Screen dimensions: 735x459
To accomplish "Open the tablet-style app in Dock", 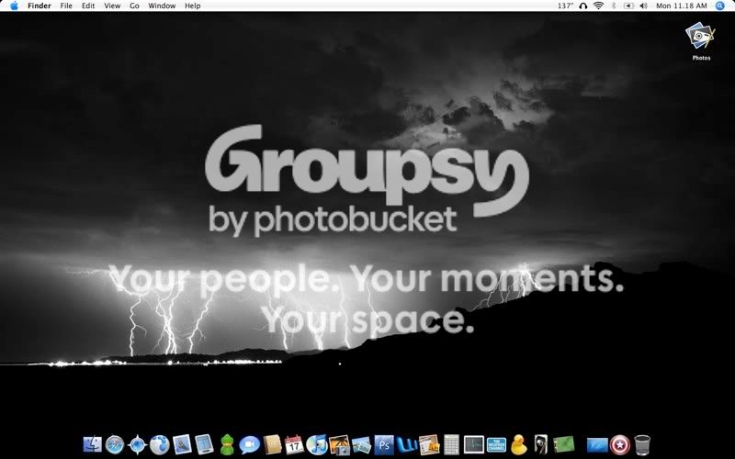I will pos(204,444).
